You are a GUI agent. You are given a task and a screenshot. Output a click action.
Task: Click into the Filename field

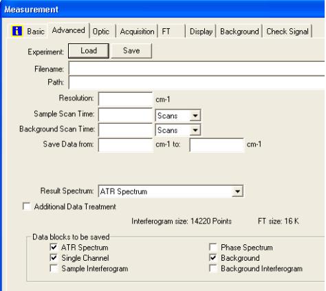tap(197, 69)
